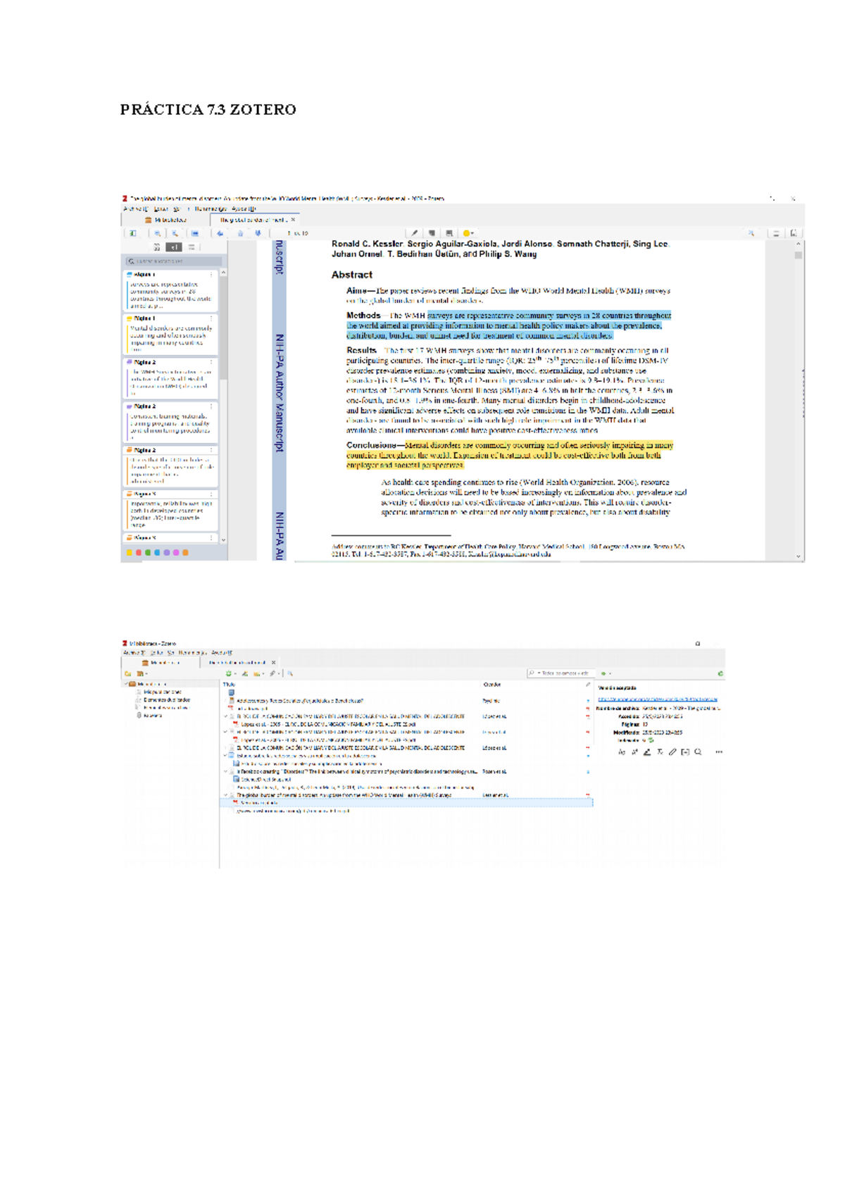The width and height of the screenshot is (845, 1196).
Task: Select Elementos sin archivar in collections tree
Action: pos(166,708)
